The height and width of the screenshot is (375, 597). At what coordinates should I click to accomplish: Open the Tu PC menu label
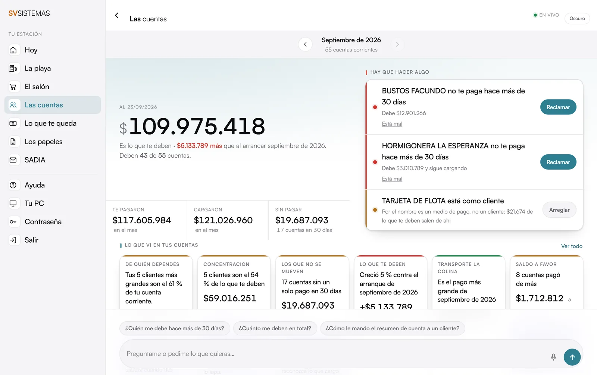[34, 203]
